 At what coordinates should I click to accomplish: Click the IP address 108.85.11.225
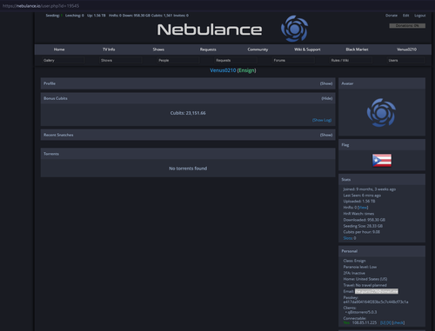pyautogui.click(x=365, y=322)
